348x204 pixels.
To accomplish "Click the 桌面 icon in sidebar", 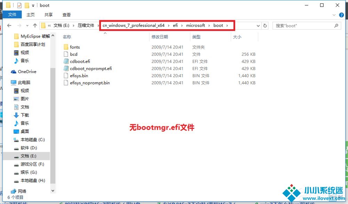I will 16,131.
